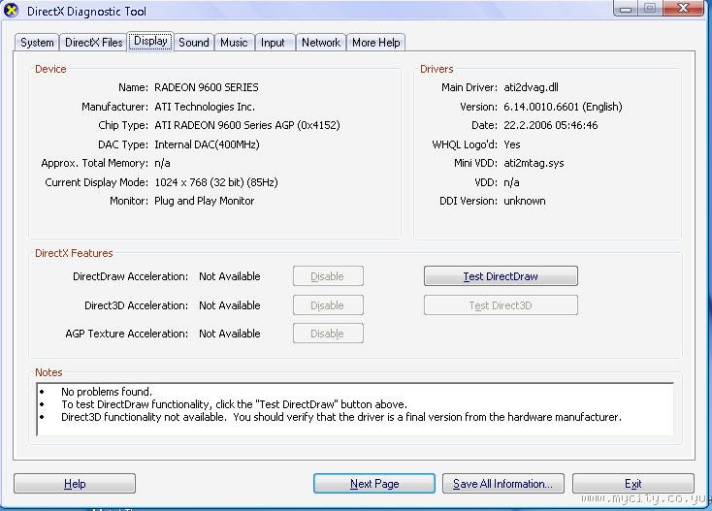The height and width of the screenshot is (511, 712).
Task: Select the More Help tab
Action: [376, 43]
